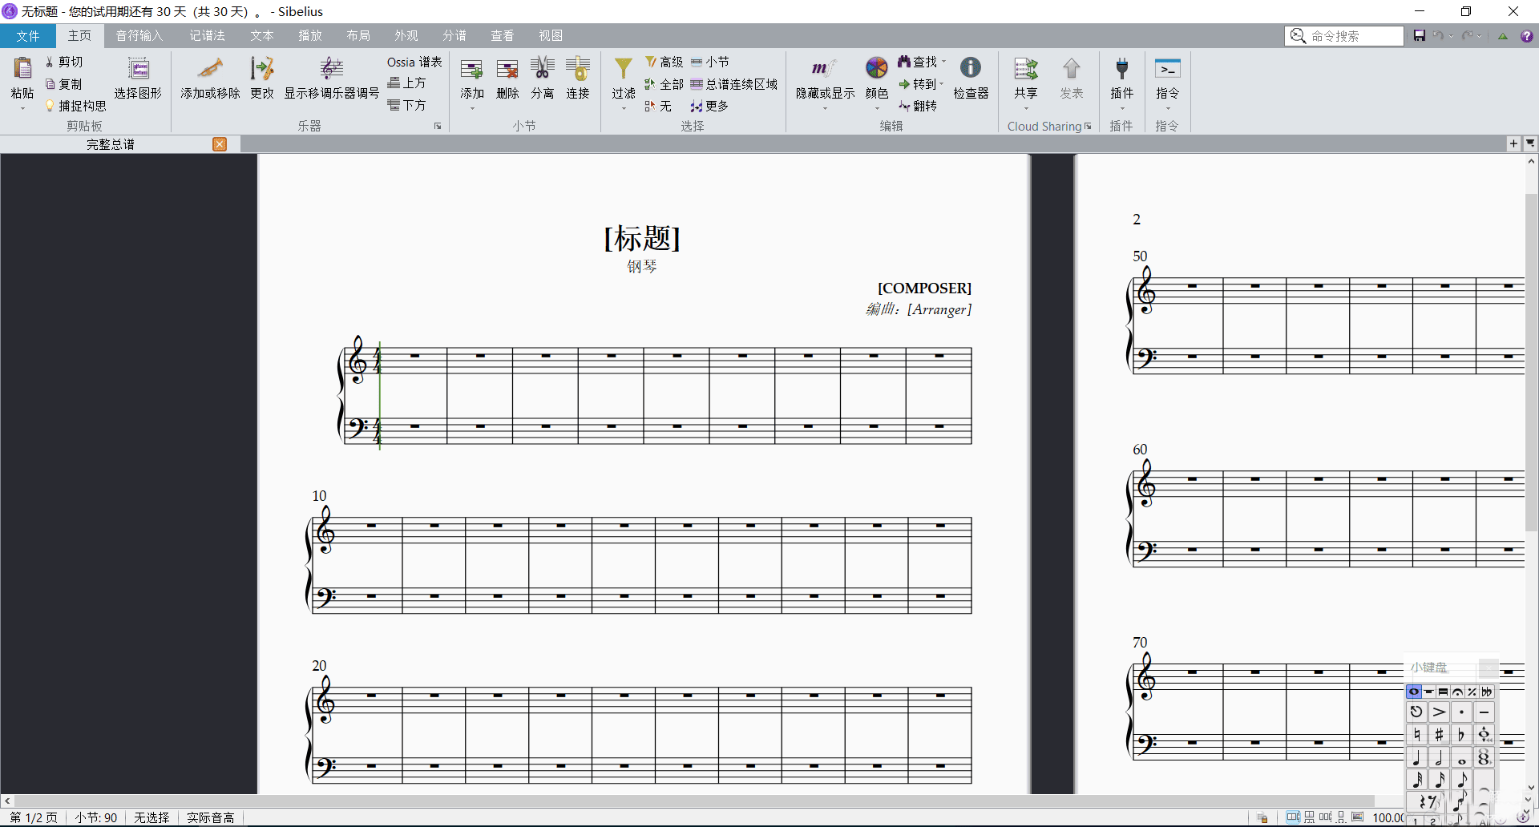Viewport: 1539px width, 827px height.
Task: Save the score with the floppy disk icon
Action: (1420, 36)
